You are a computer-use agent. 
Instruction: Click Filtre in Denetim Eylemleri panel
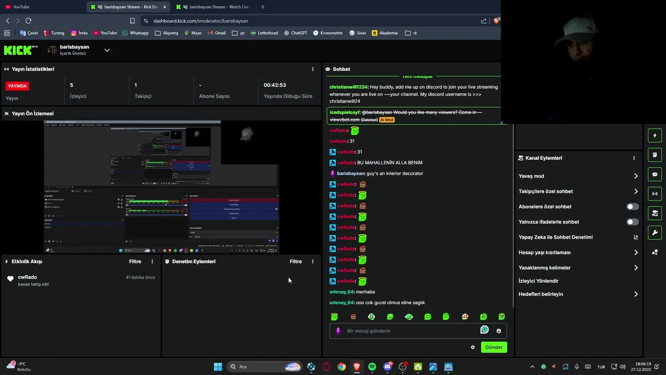296,261
